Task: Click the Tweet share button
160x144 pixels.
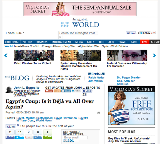Action: (19, 137)
